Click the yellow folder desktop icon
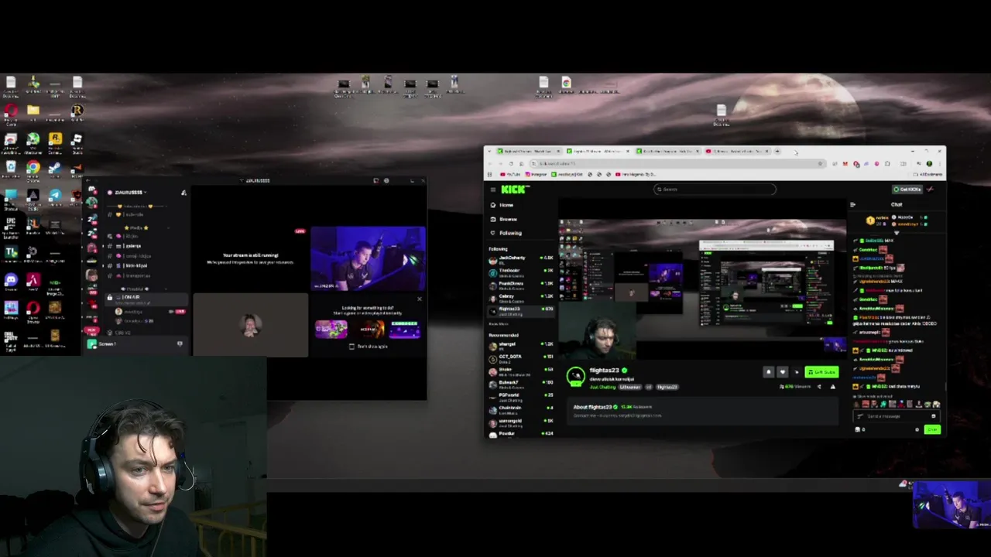This screenshot has height=557, width=991. click(x=33, y=110)
